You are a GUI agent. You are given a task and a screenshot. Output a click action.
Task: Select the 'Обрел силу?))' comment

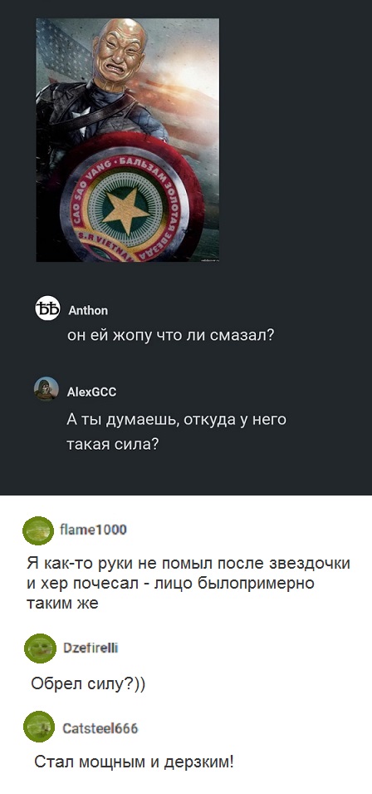tap(89, 684)
